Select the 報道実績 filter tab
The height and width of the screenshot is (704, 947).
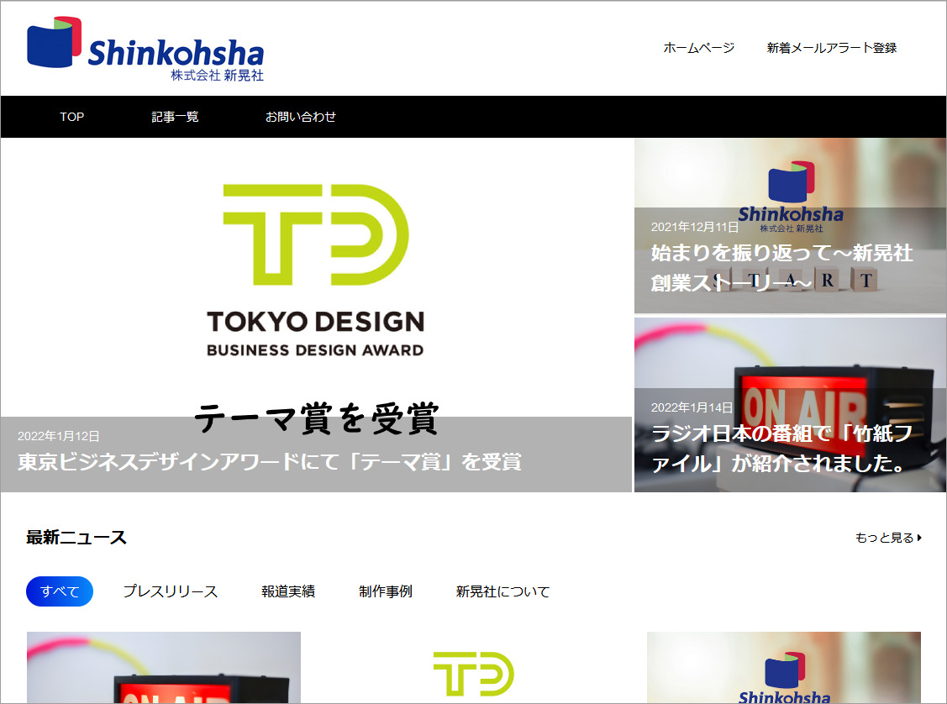(288, 591)
